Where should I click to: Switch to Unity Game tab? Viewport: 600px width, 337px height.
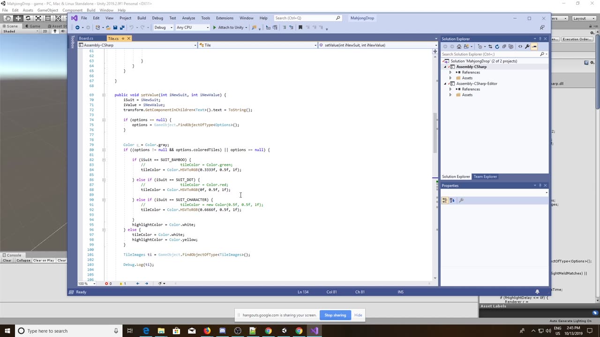point(33,26)
